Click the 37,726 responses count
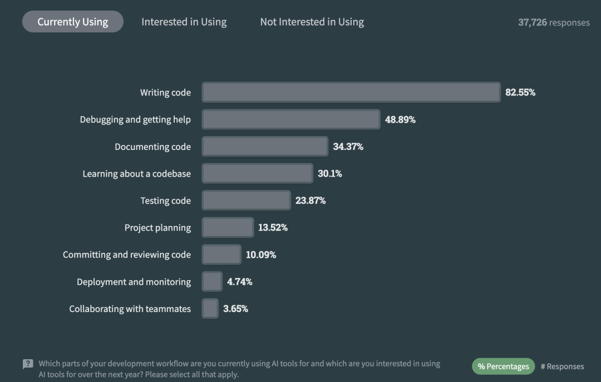The width and height of the screenshot is (601, 382). [554, 22]
